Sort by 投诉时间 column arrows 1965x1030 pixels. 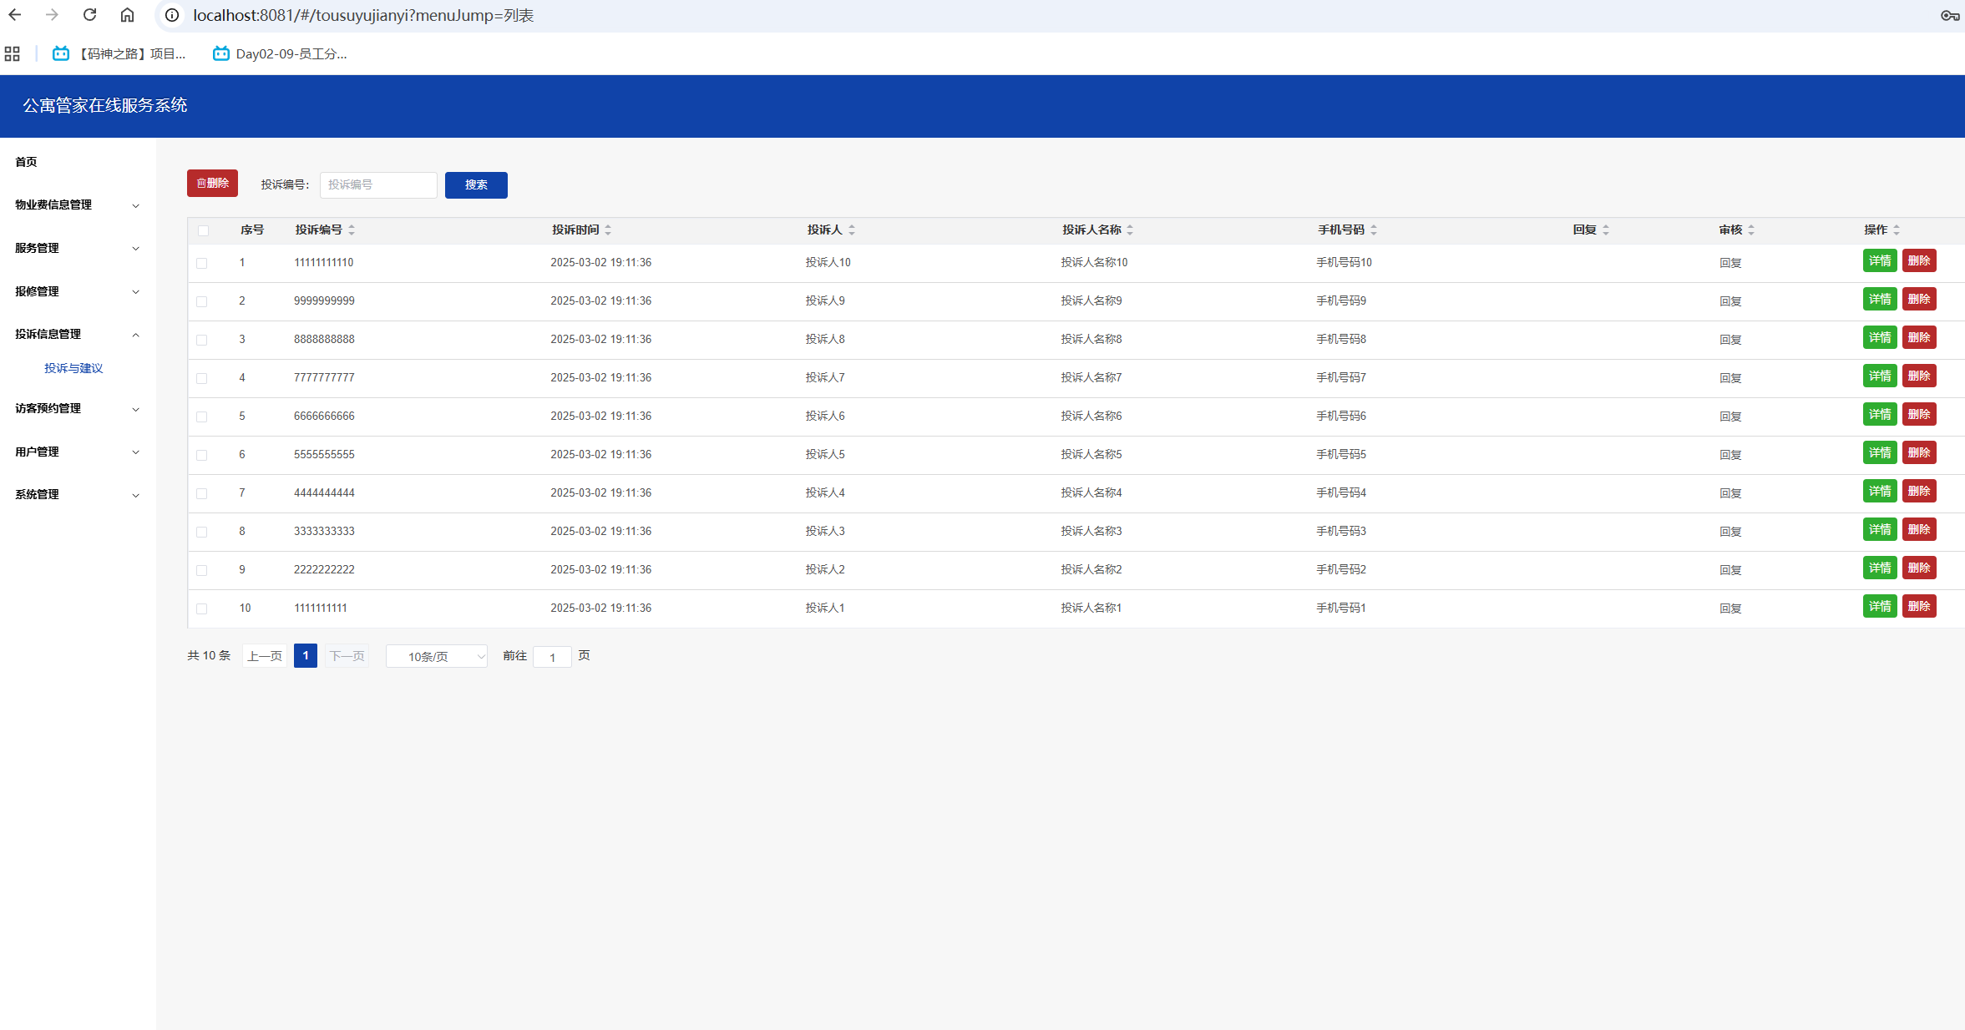click(x=608, y=230)
